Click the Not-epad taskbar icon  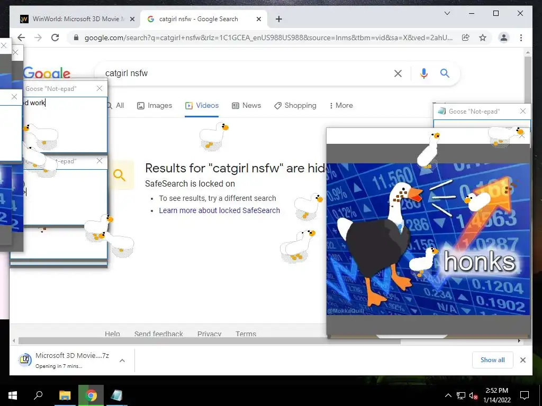pos(116,395)
